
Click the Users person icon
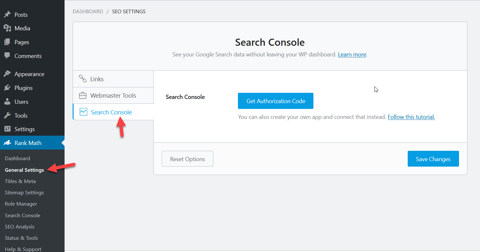(7, 102)
